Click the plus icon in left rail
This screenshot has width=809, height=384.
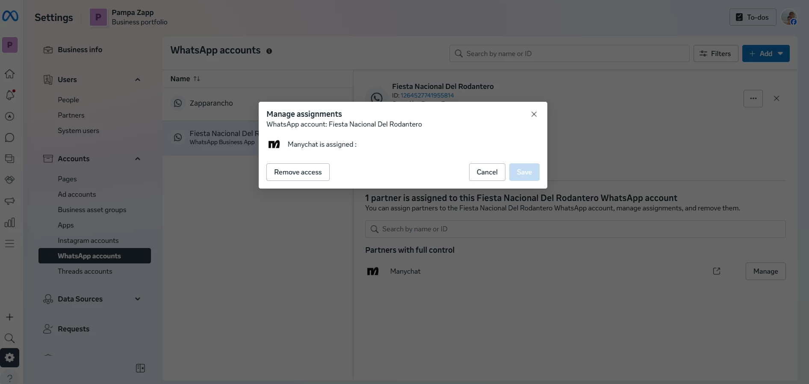point(9,317)
